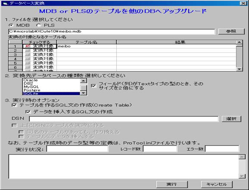Select the MDB radio button
The height and width of the screenshot is (190, 249).
point(11,25)
